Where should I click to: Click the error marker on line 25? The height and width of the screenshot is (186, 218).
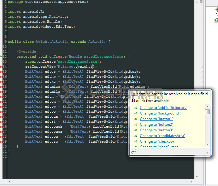[1, 122]
